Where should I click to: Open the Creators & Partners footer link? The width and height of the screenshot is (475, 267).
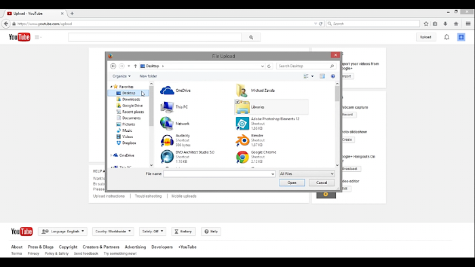(x=101, y=247)
